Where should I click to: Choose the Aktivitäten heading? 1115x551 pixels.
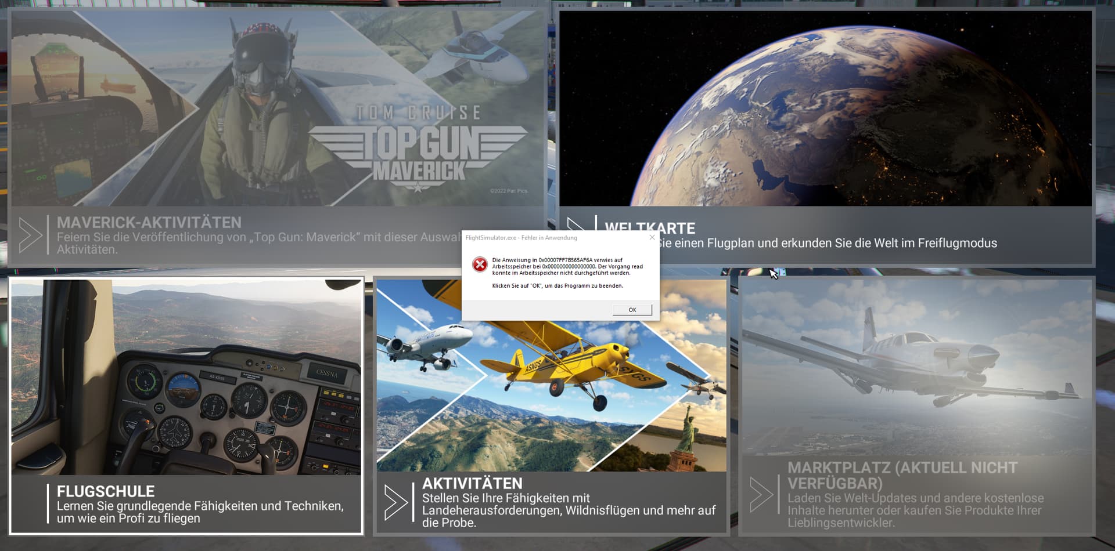click(472, 484)
